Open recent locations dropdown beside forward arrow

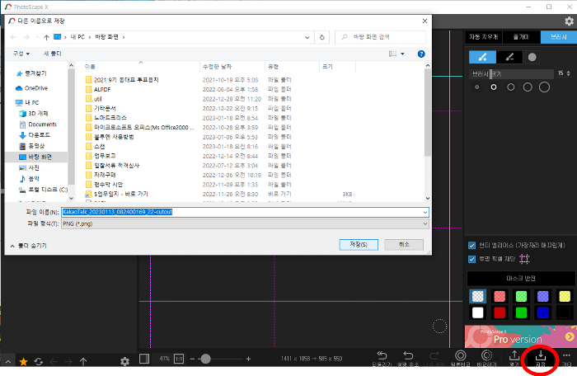[37, 37]
